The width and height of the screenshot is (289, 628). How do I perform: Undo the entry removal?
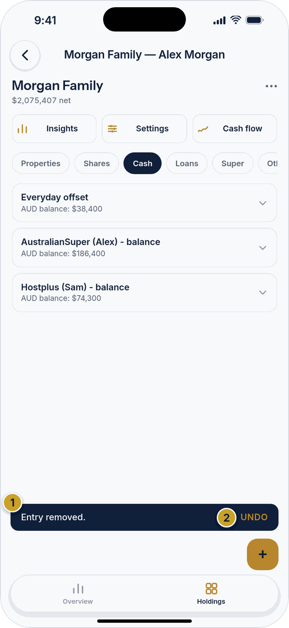point(254,517)
